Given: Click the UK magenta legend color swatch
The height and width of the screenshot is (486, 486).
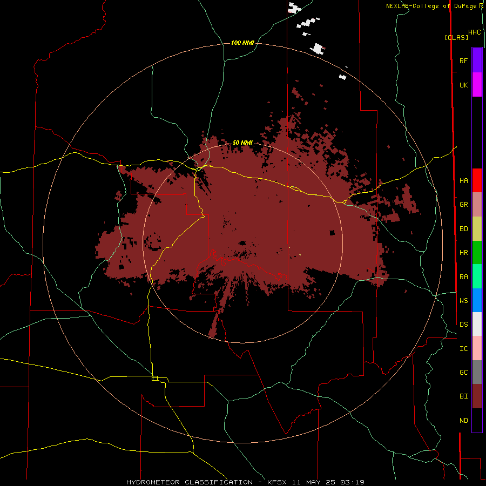Looking at the screenshot, I should coord(477,85).
